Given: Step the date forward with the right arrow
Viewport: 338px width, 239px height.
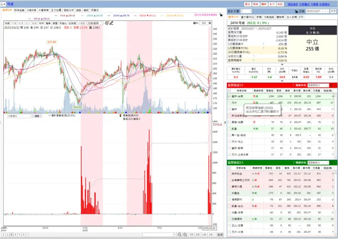Looking at the screenshot, I should pos(328,11).
